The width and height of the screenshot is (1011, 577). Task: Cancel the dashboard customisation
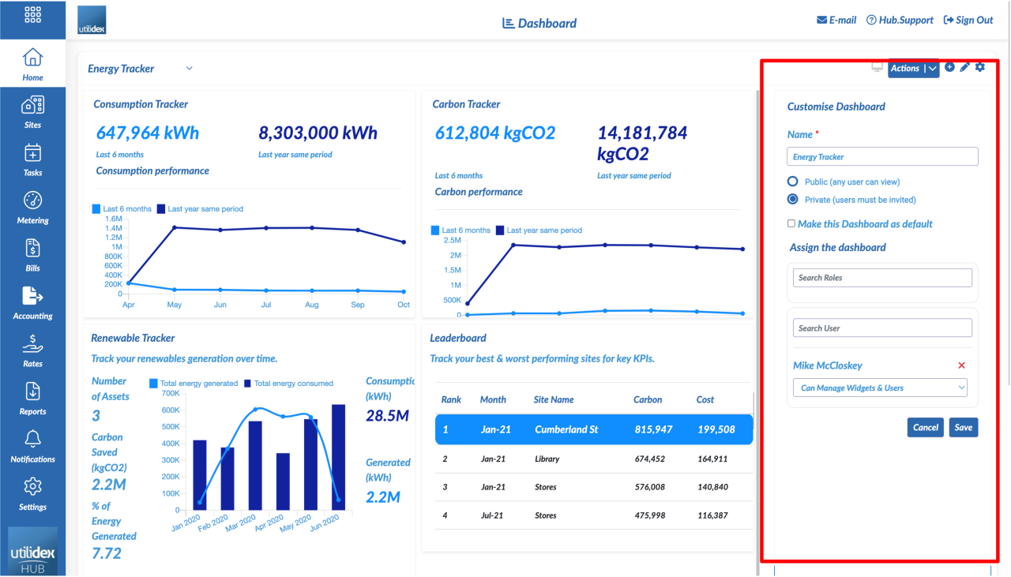(x=925, y=427)
